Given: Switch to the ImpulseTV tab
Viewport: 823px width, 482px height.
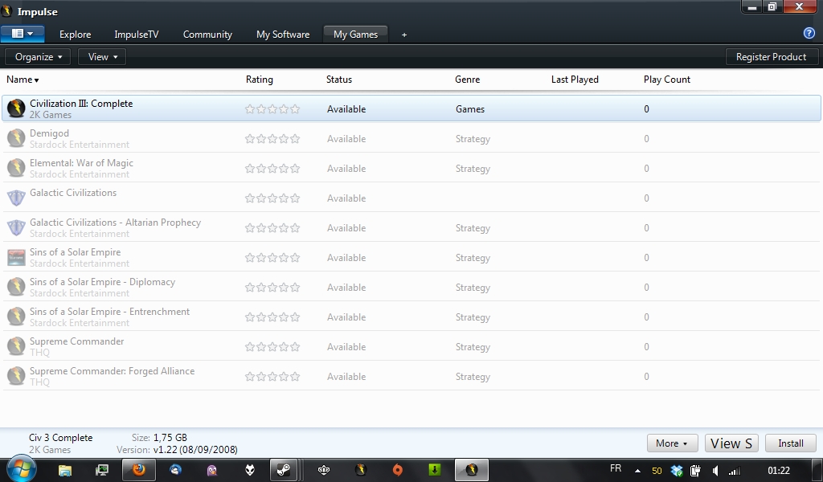Looking at the screenshot, I should click(x=137, y=34).
